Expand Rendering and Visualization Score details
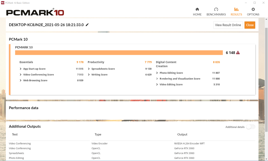Screen dimensions: 268x161 [x=157, y=79]
